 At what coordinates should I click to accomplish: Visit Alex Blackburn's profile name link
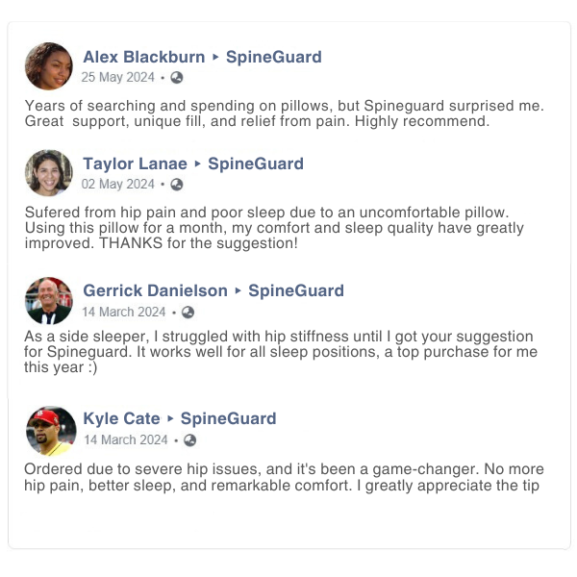[x=144, y=57]
